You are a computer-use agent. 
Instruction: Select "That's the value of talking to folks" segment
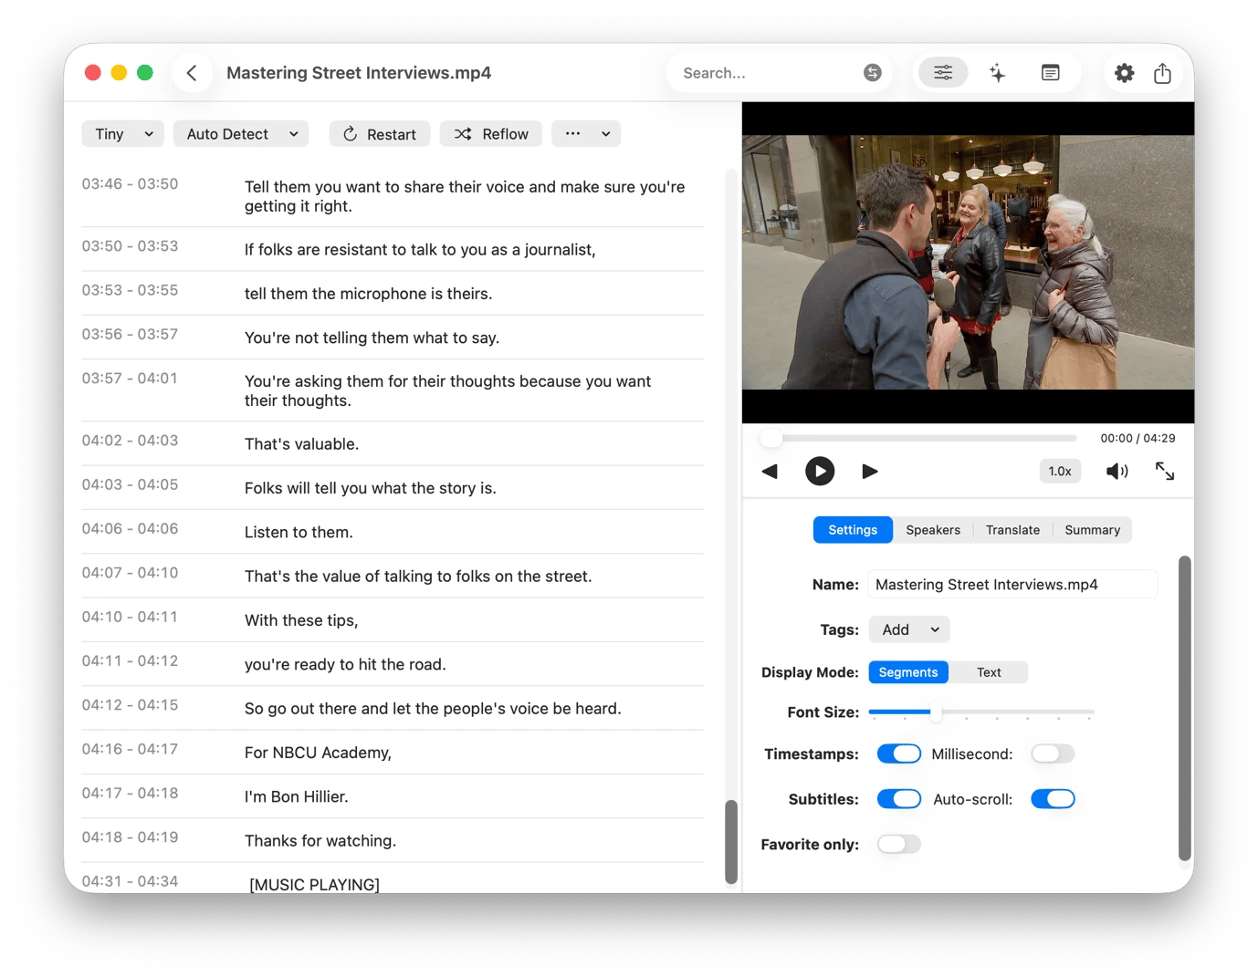(x=418, y=577)
